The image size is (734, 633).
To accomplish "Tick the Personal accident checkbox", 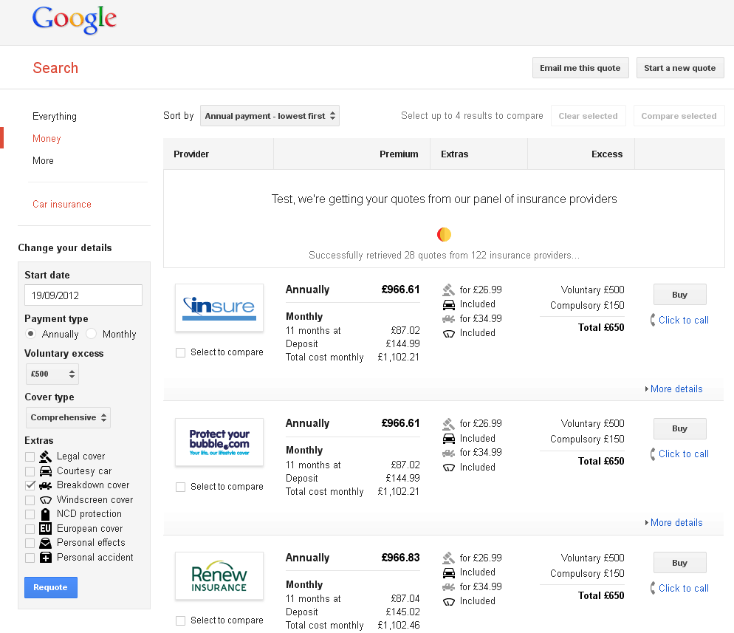I will pyautogui.click(x=30, y=558).
